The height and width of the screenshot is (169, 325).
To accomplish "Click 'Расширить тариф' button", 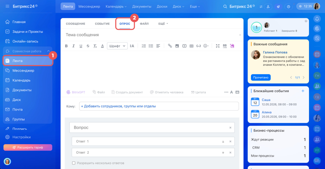I will pos(28,147).
